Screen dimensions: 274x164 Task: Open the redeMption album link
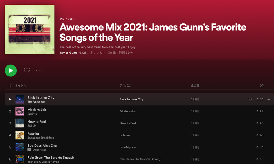pyautogui.click(x=128, y=147)
